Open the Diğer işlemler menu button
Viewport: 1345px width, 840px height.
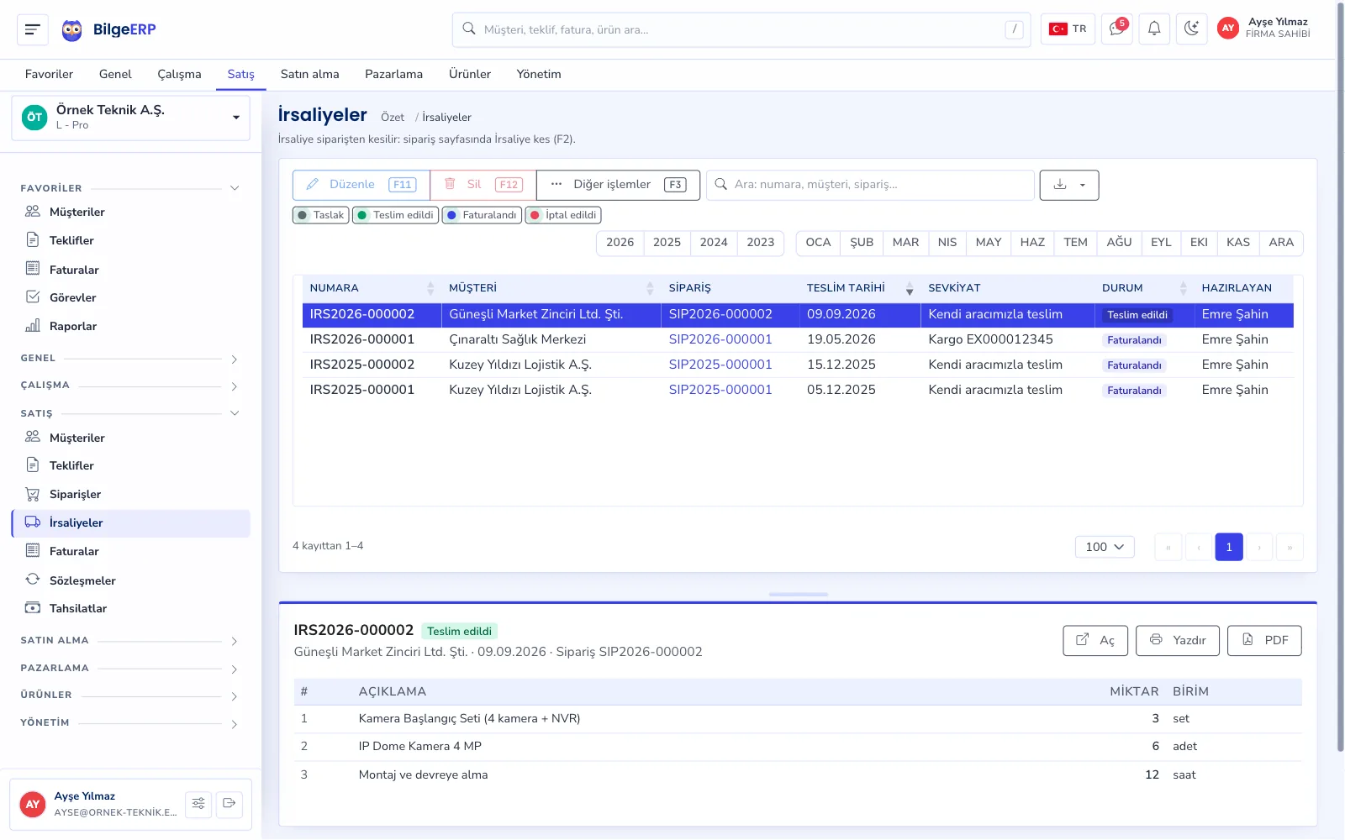point(619,185)
